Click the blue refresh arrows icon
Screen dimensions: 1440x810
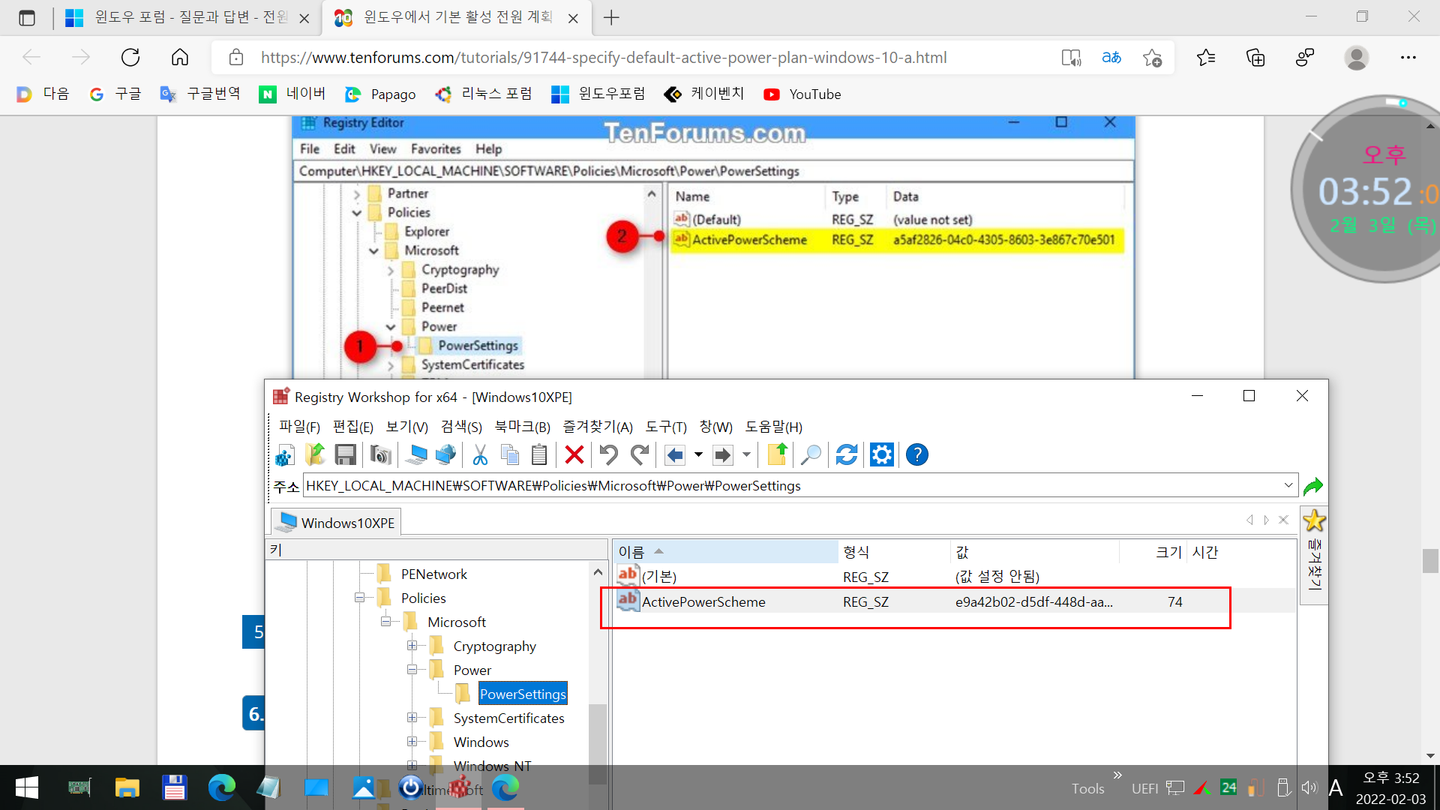[847, 454]
